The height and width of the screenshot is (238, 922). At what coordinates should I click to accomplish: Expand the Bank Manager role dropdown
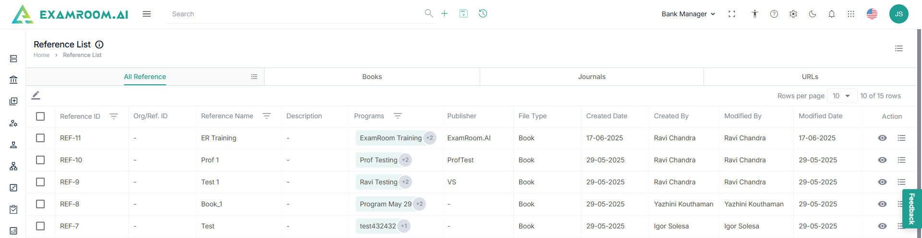[x=688, y=14]
